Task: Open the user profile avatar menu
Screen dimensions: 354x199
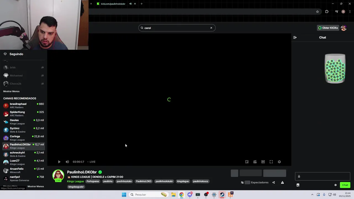Action: 344,28
